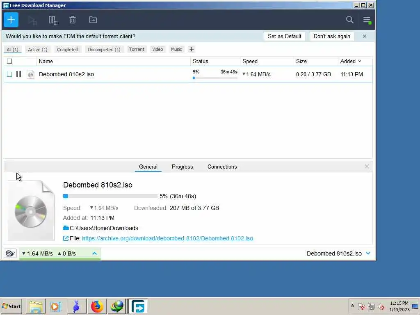The width and height of the screenshot is (420, 315).
Task: Click the Set as Default button
Action: click(x=285, y=36)
